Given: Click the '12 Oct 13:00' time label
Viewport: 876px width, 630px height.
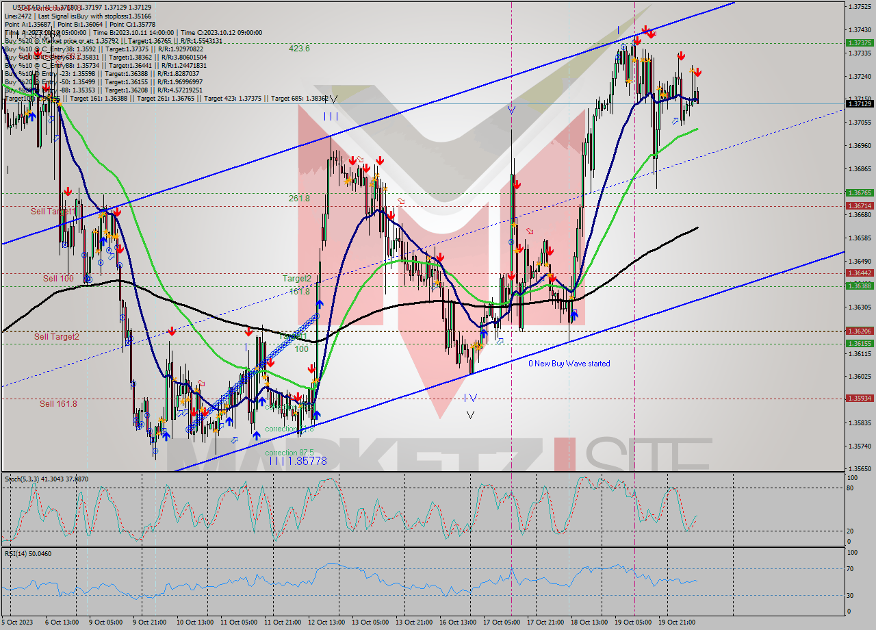Looking at the screenshot, I should tap(326, 622).
